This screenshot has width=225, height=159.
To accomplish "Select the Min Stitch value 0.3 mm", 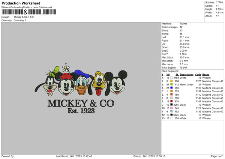I will click(184, 61).
